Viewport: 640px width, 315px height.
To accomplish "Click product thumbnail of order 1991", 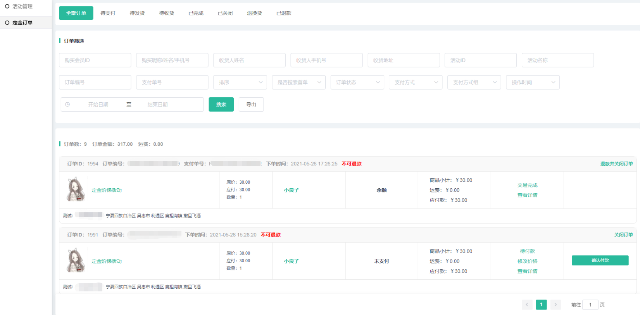I will [x=76, y=261].
